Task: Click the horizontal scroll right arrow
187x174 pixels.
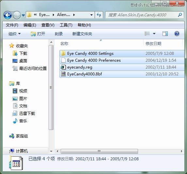Action: [181, 151]
